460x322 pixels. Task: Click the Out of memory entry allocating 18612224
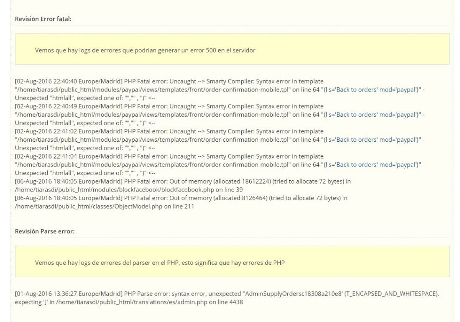click(183, 185)
